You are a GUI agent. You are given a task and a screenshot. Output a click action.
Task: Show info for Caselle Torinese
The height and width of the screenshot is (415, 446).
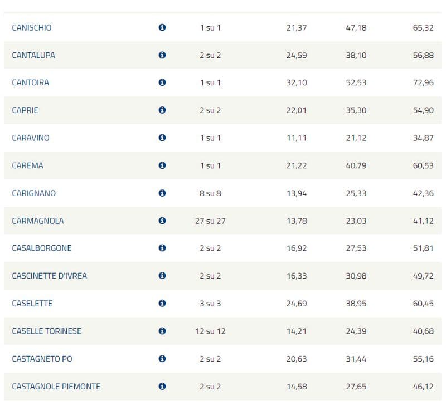(162, 331)
